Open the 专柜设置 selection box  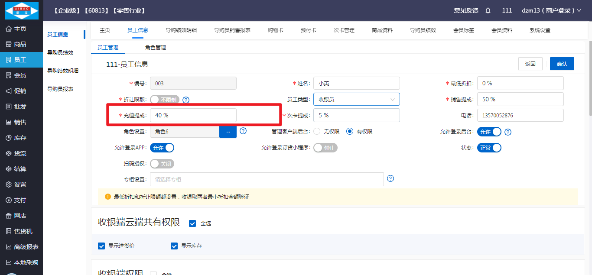coord(267,179)
